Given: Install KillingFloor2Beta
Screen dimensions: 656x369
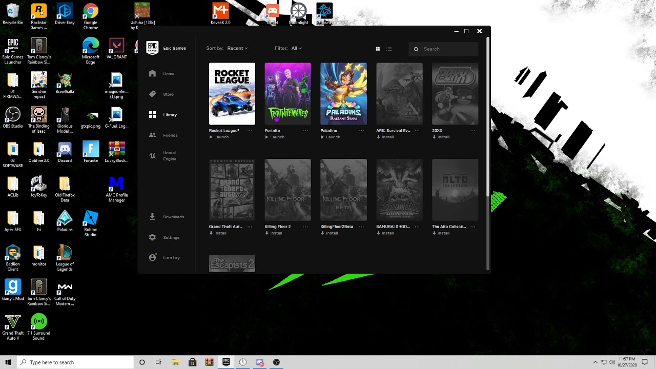Looking at the screenshot, I should coord(330,233).
